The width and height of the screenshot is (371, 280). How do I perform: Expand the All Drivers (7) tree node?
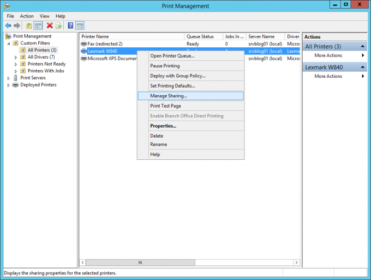click(x=16, y=57)
